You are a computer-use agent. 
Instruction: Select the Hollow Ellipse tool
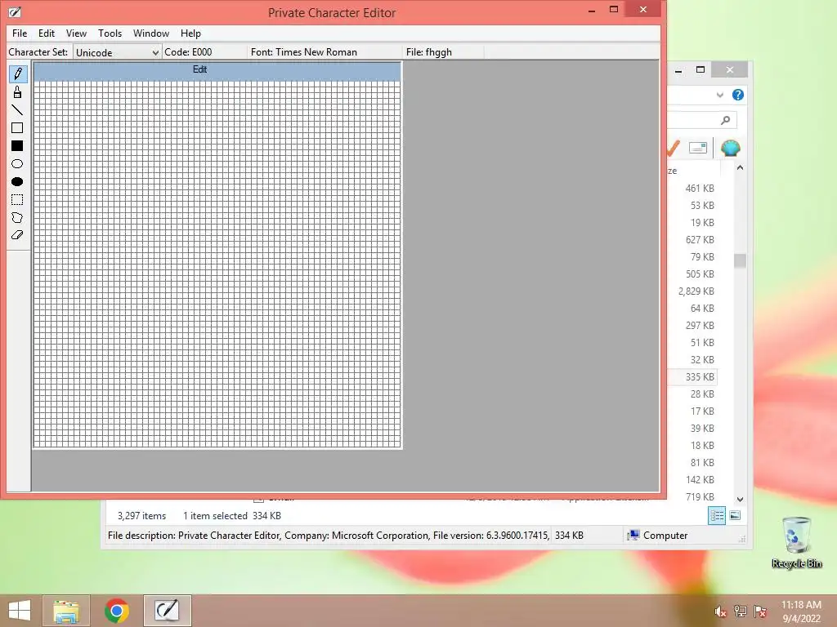pyautogui.click(x=18, y=163)
